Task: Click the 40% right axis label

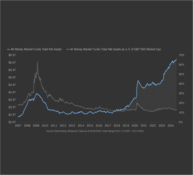Action: tap(182, 84)
